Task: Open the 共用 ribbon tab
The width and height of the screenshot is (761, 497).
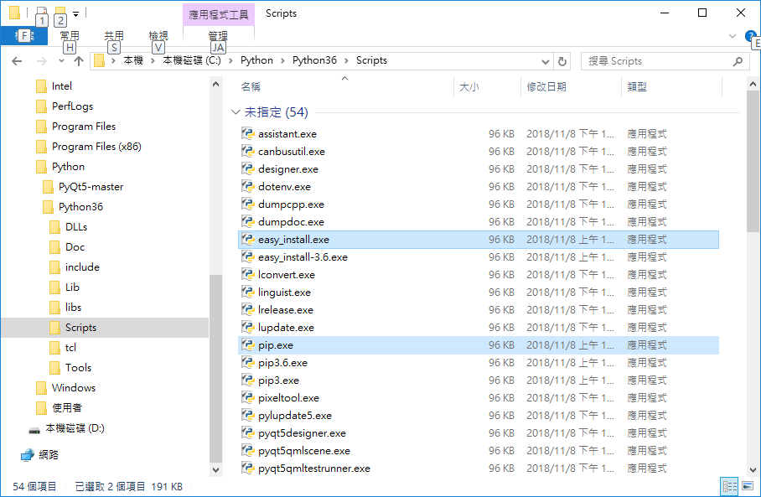Action: 114,36
